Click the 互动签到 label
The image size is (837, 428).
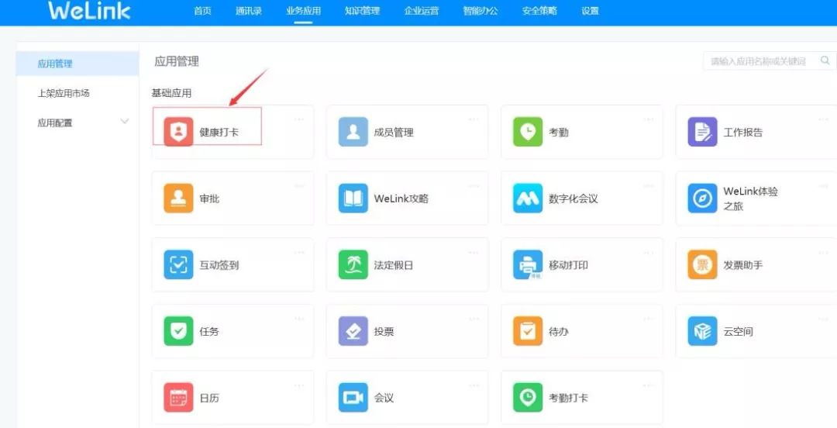(219, 264)
